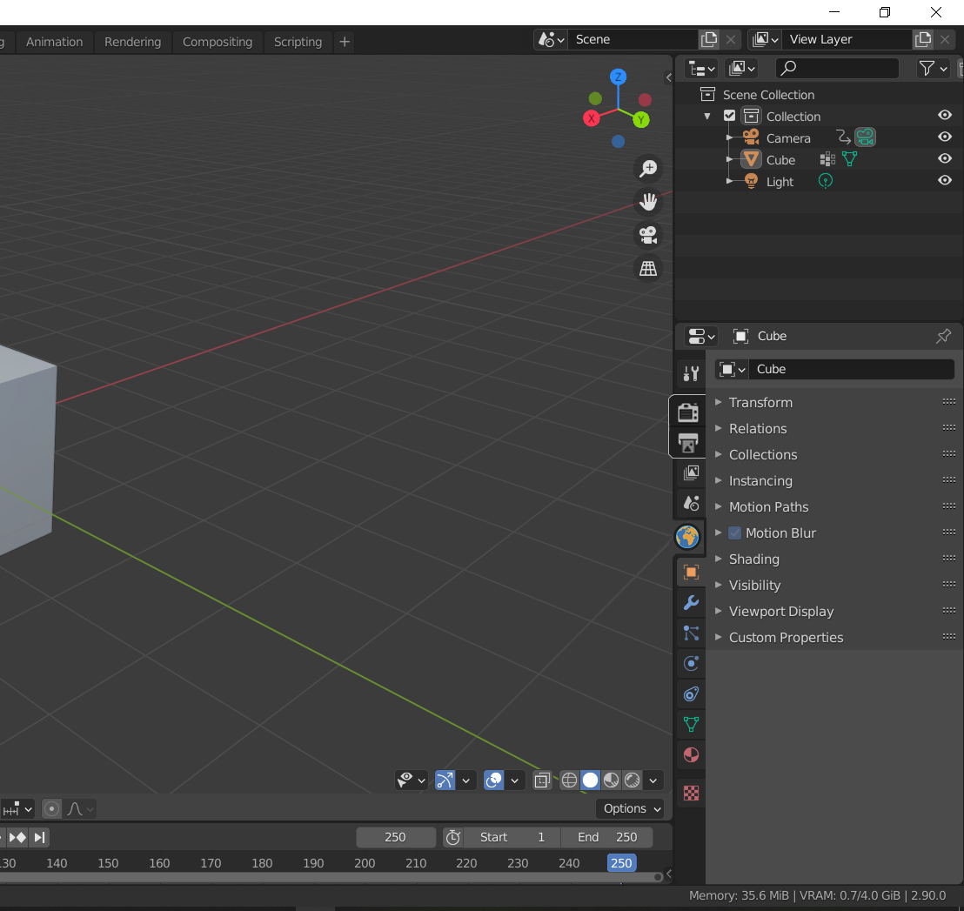Open the Material properties tab

pos(691,755)
